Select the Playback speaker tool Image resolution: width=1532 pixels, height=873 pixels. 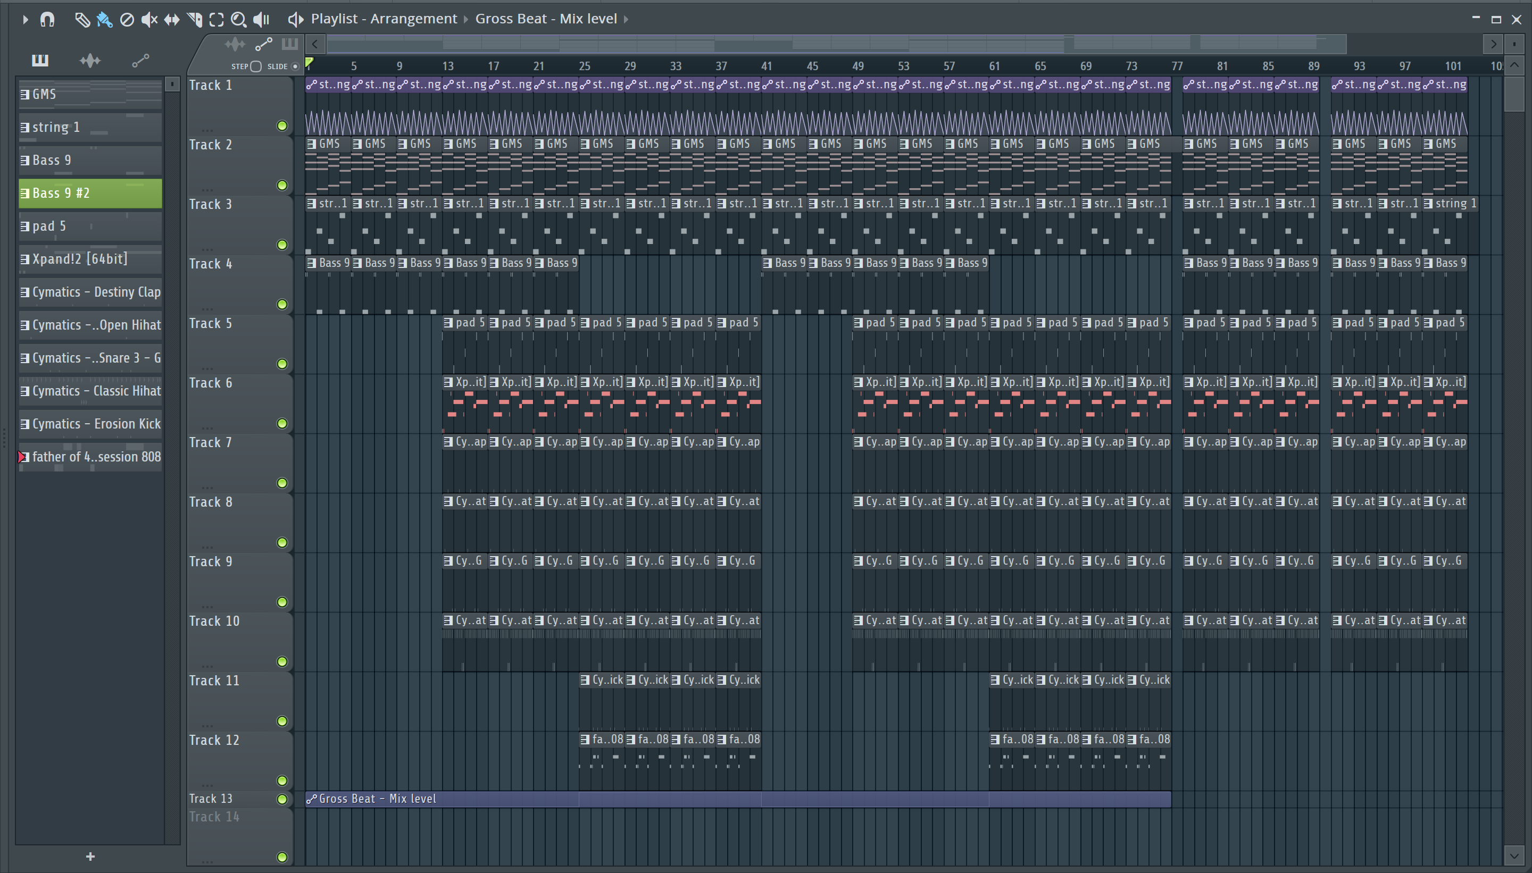point(262,19)
